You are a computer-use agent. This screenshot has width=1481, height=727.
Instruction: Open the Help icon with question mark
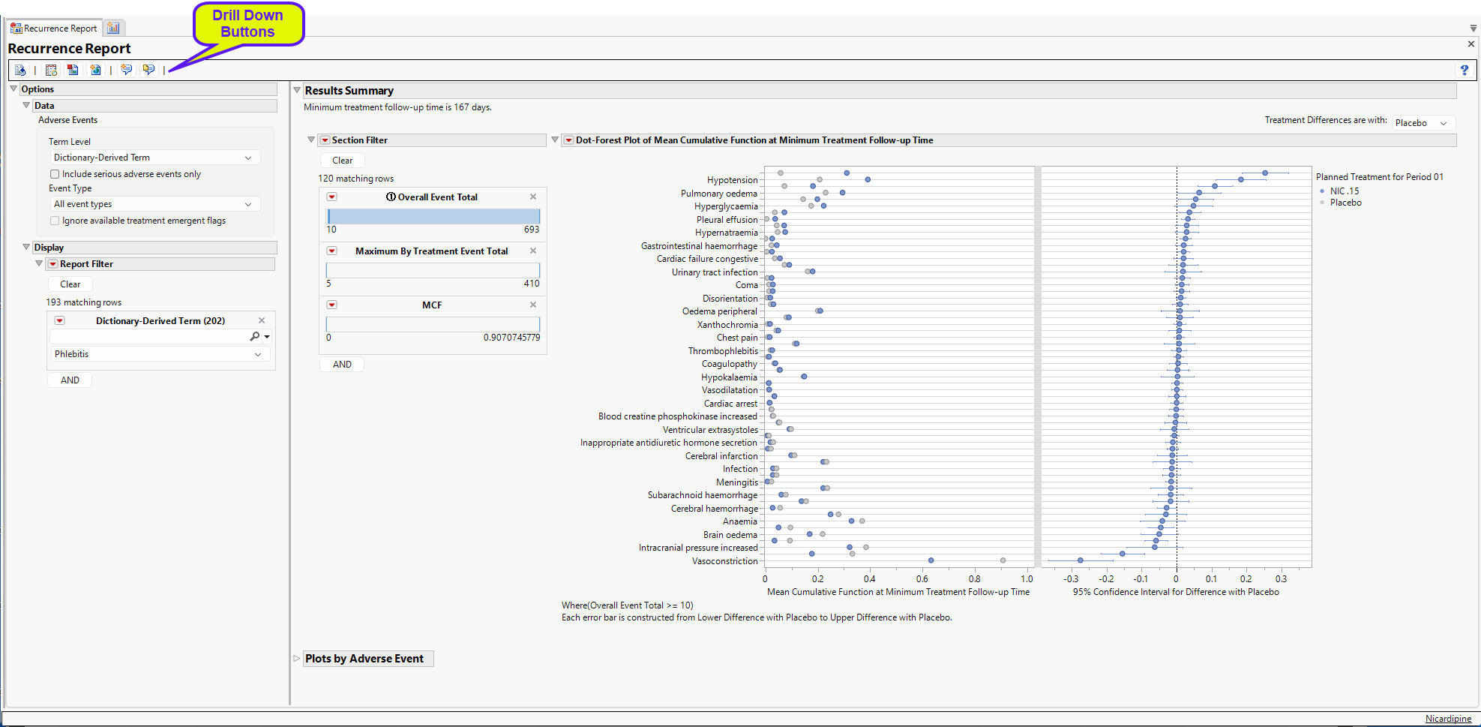[1463, 69]
